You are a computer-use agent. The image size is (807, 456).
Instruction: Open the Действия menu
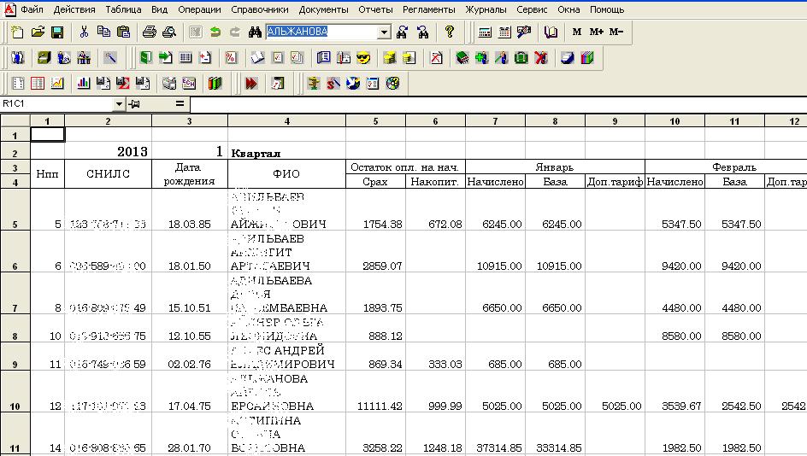74,9
